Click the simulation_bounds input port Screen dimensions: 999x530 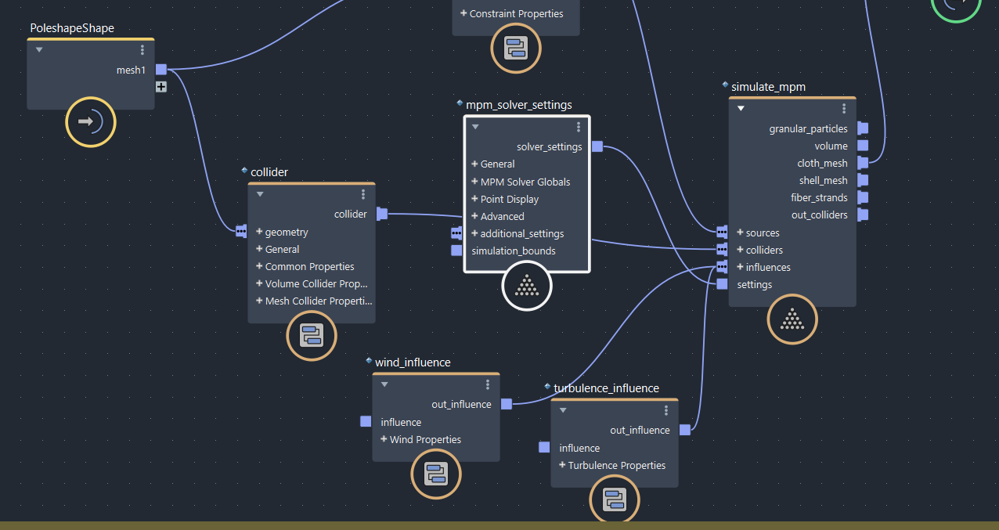point(456,251)
